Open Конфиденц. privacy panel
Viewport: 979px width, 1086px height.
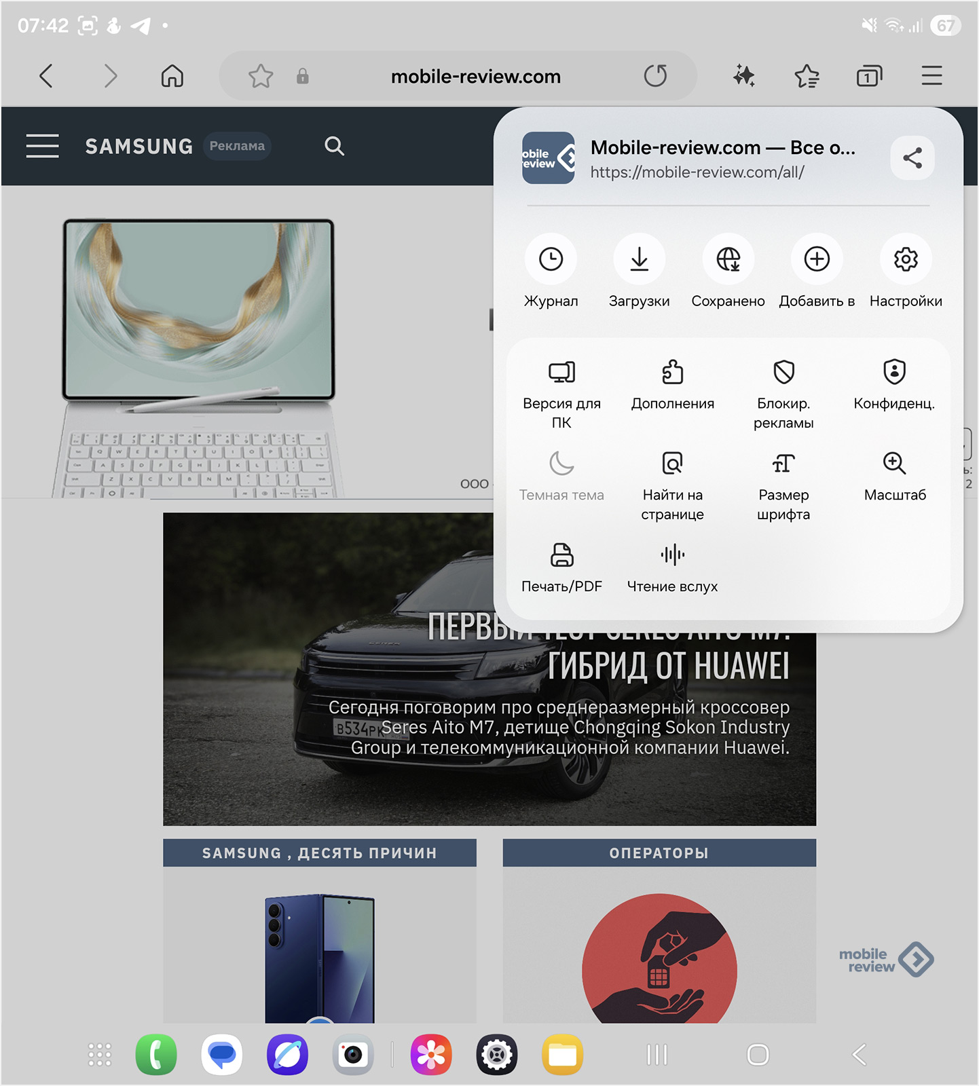click(x=894, y=386)
